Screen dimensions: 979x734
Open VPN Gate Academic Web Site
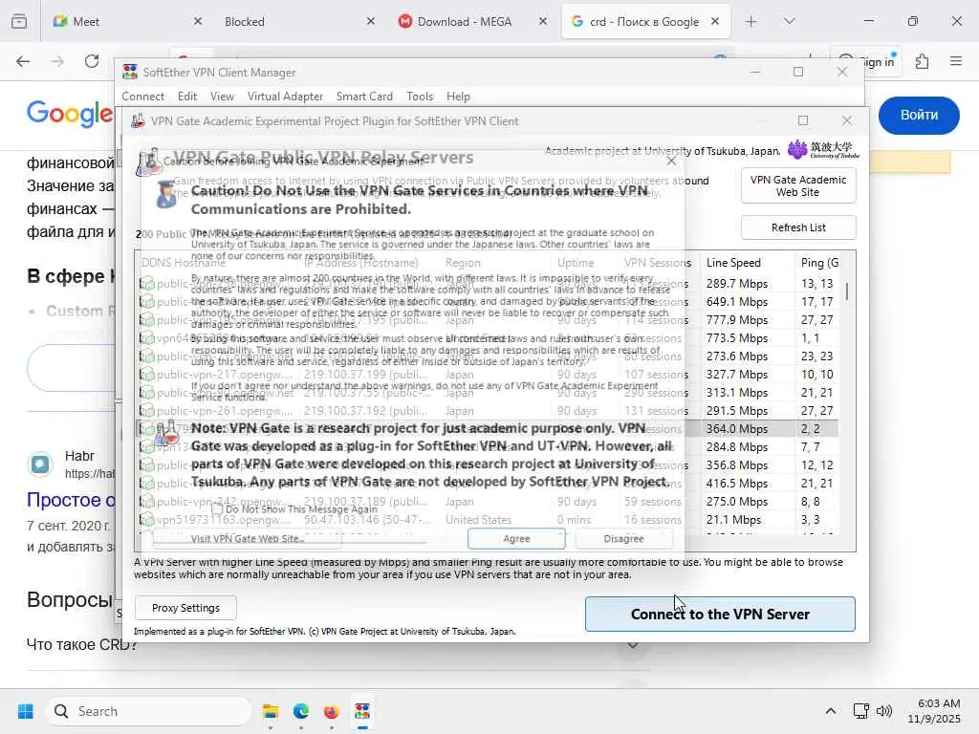(798, 186)
